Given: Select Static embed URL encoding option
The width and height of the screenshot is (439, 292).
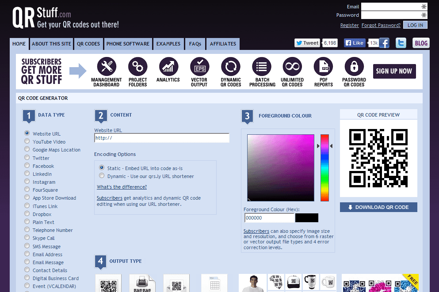Looking at the screenshot, I should tap(102, 167).
